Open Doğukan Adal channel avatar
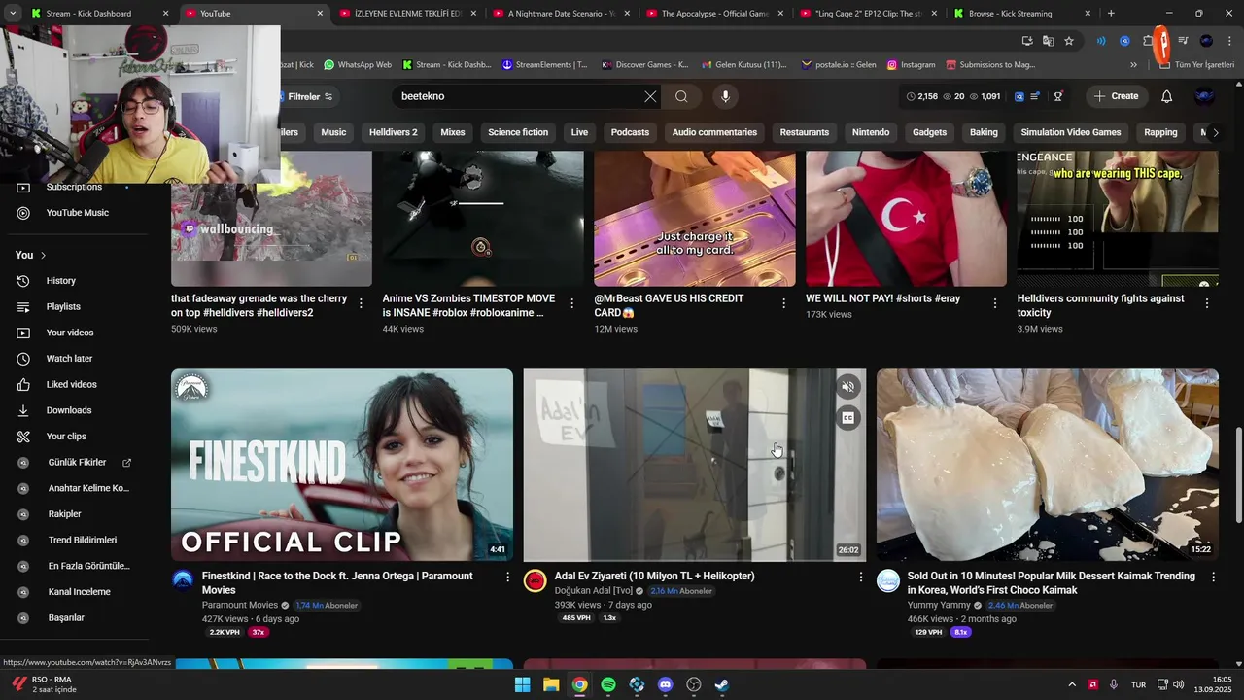Screen dimensions: 1244x700 (535, 581)
